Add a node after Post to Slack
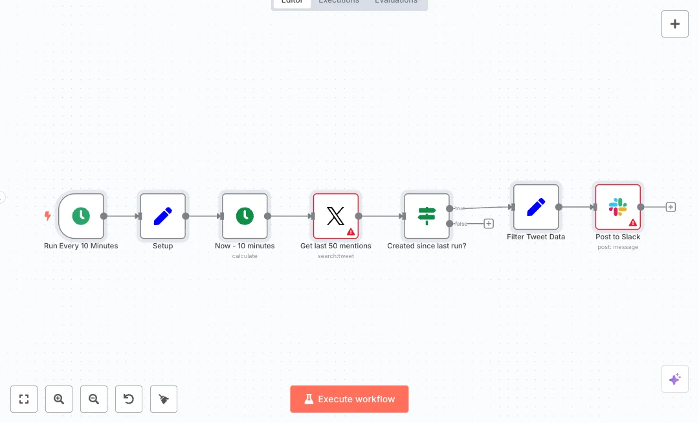The image size is (699, 423). [671, 207]
